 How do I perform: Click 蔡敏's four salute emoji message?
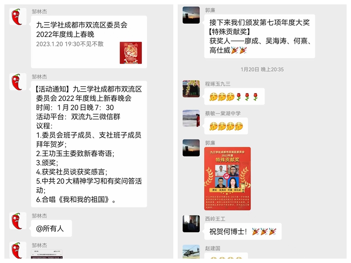[226, 126]
